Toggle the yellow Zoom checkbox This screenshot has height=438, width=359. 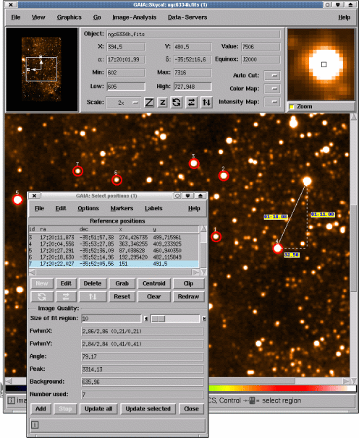point(292,107)
